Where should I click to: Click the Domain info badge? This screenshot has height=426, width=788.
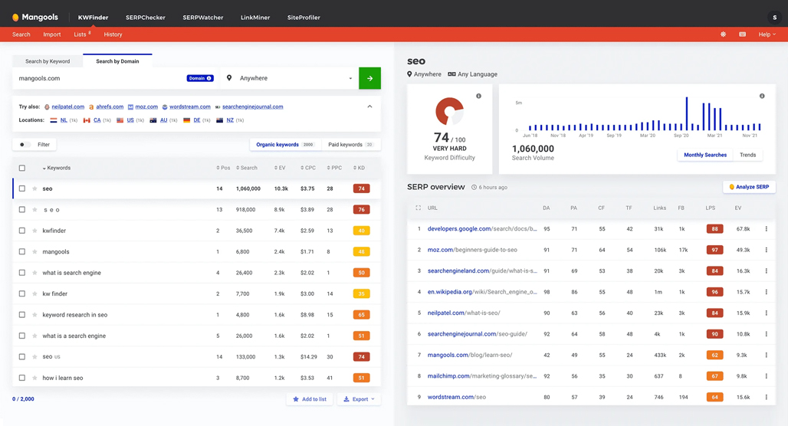coord(200,78)
